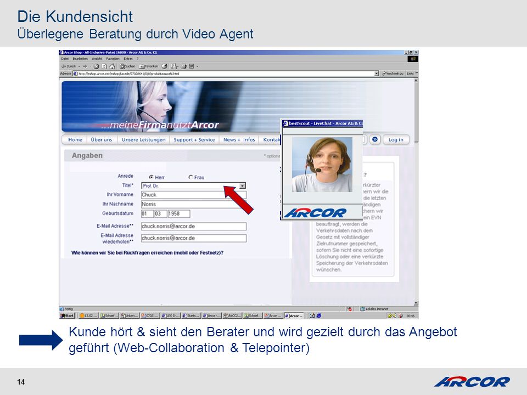527x395 pixels.
Task: Click the '20:46' system tray clock
Action: pyautogui.click(x=410, y=316)
